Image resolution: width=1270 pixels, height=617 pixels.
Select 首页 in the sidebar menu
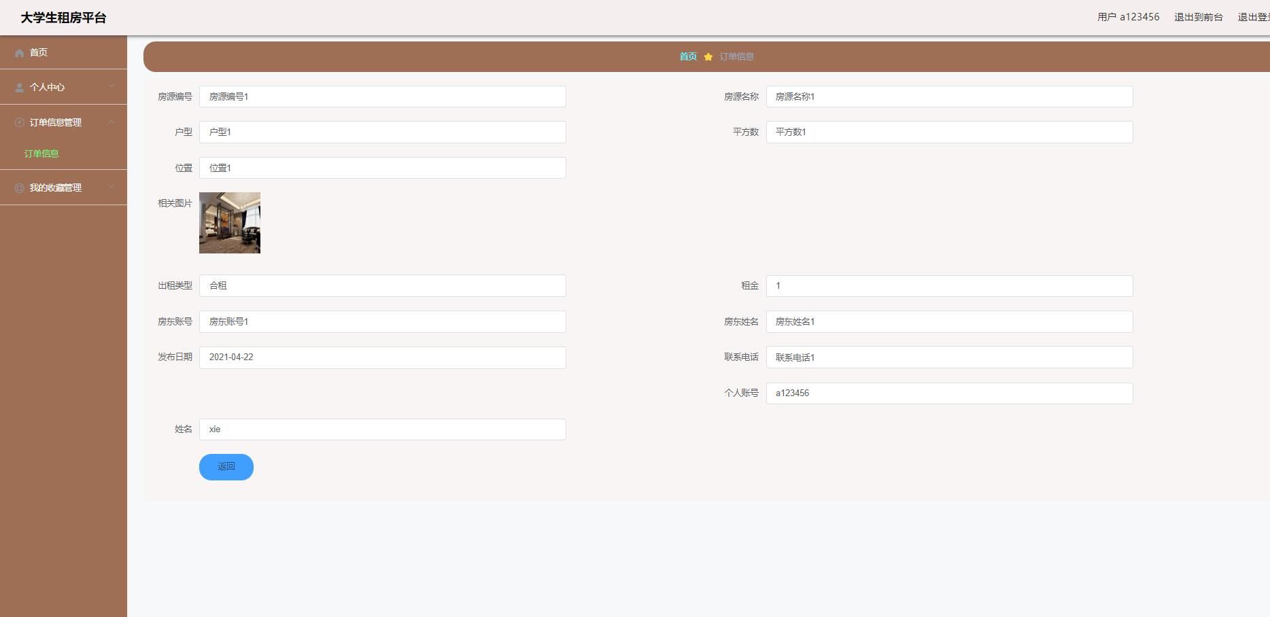[x=39, y=52]
